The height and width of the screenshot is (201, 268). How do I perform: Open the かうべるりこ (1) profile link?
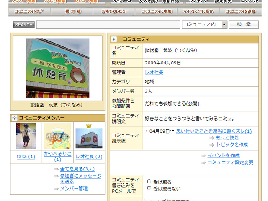point(58,157)
